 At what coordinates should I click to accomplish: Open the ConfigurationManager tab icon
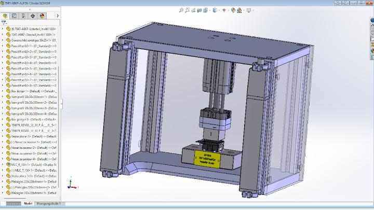coord(24,16)
